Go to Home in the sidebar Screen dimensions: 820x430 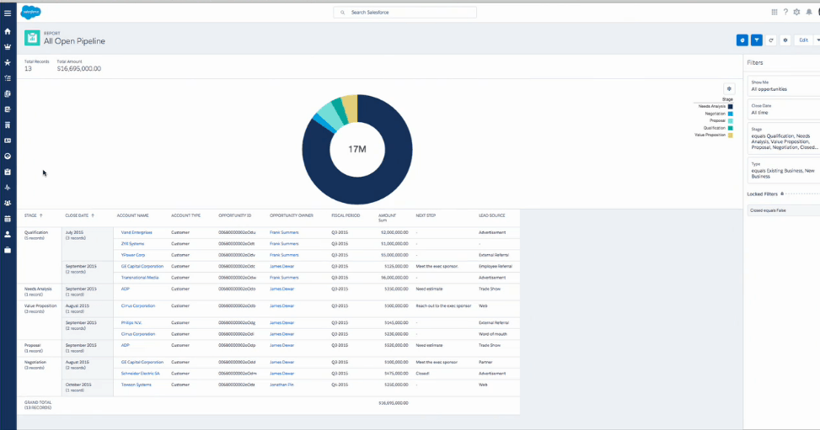[8, 31]
